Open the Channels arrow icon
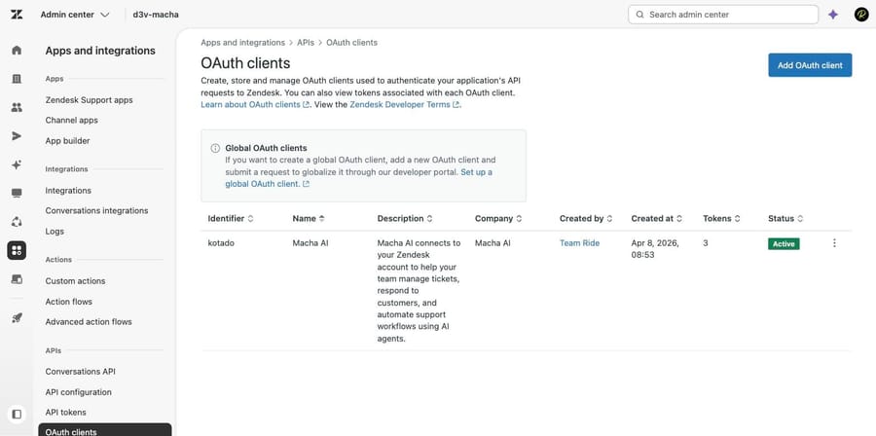The height and width of the screenshot is (436, 876). coord(17,136)
